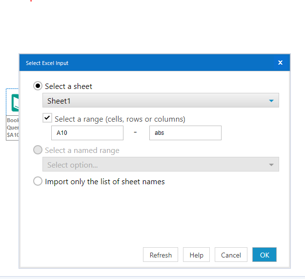Click the Select a sheet label text
The image size is (305, 279).
68,86
